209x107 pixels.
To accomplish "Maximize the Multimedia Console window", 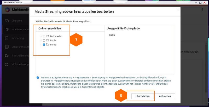I will [x=200, y=3].
